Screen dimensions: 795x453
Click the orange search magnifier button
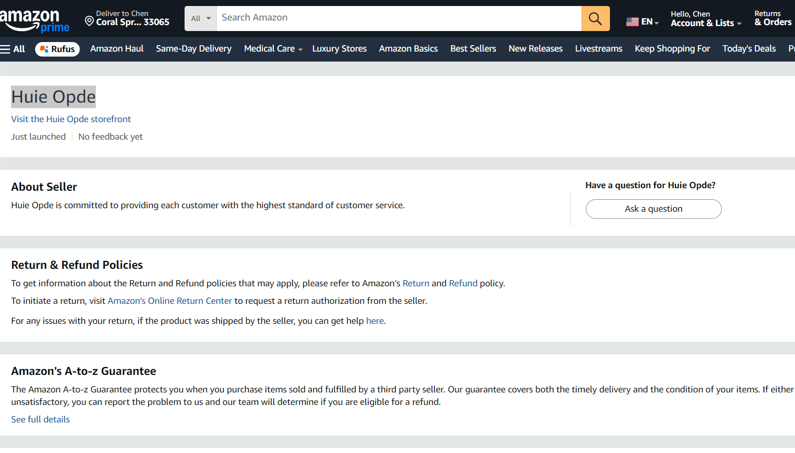pos(595,19)
